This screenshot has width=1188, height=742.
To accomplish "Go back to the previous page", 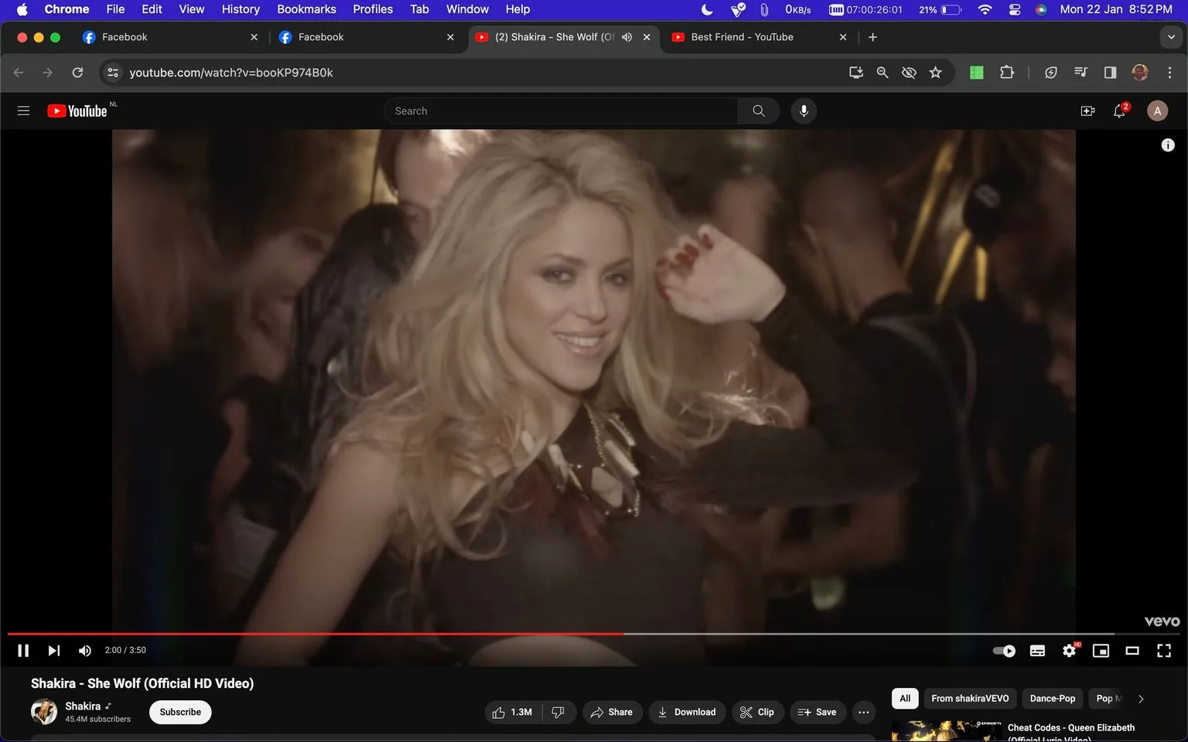I will pos(19,73).
